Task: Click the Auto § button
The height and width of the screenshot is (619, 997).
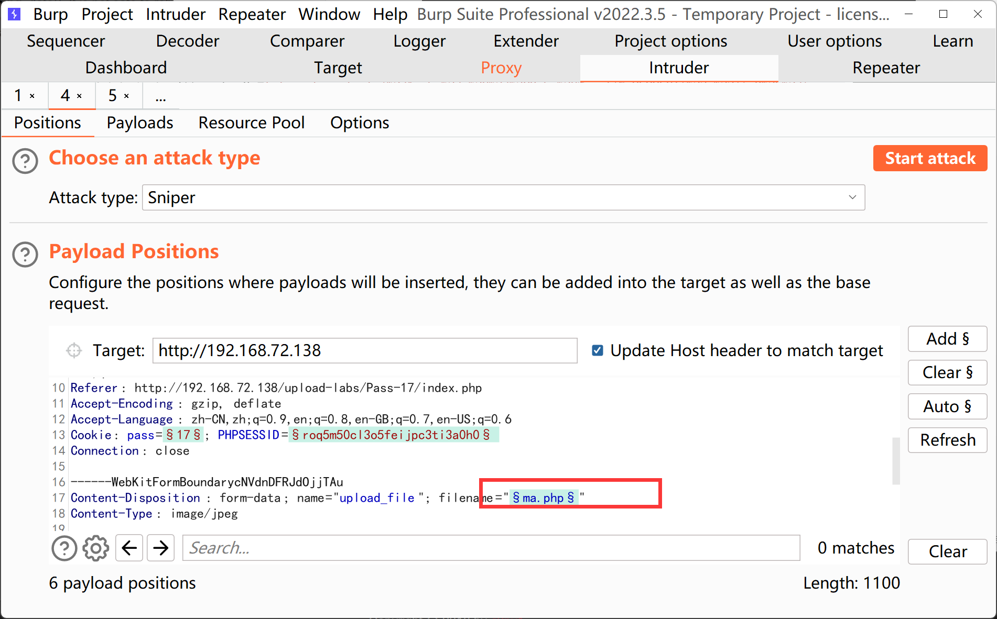Action: [948, 406]
